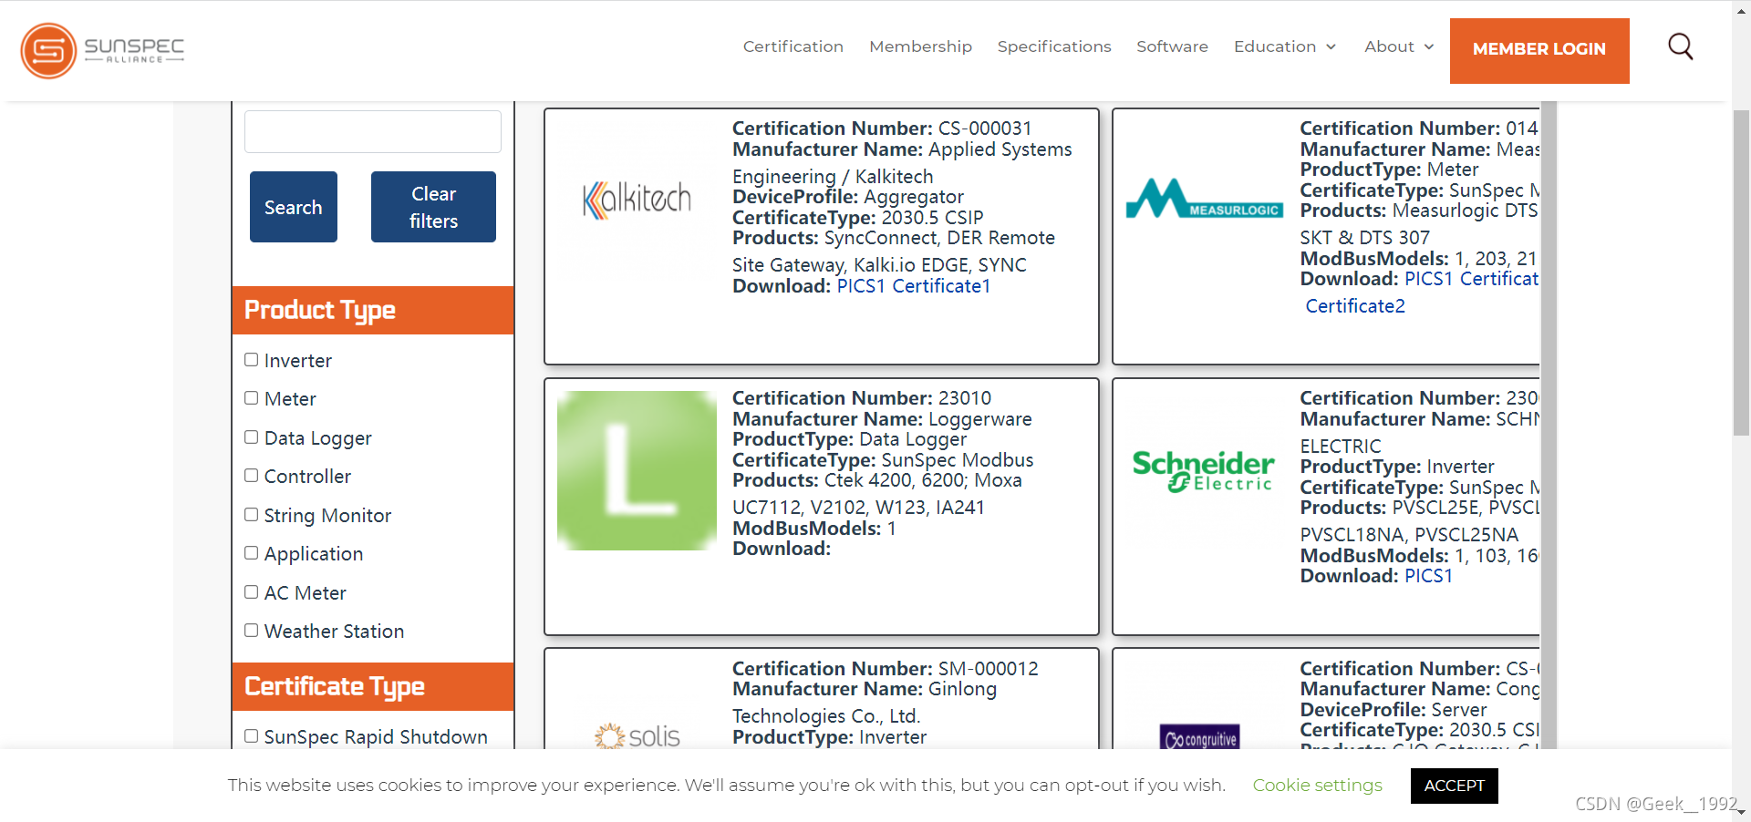
Task: Click the results panel inner scrollbar
Action: pos(1548,425)
